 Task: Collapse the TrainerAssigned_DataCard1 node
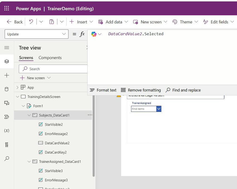(29, 161)
